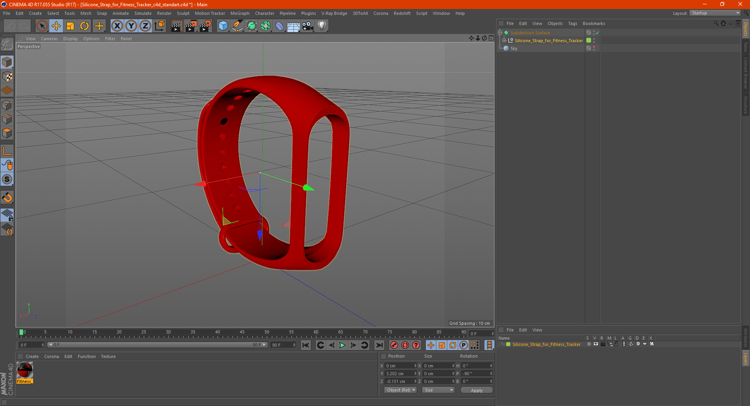The image size is (750, 406).
Task: Render to Picture Viewer icon
Action: tap(191, 26)
